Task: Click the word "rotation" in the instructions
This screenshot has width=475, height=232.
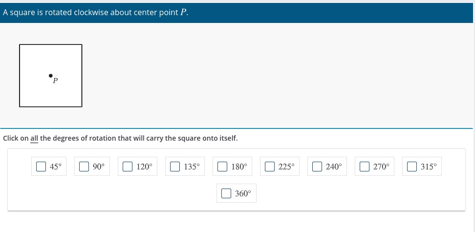Action: (102, 138)
